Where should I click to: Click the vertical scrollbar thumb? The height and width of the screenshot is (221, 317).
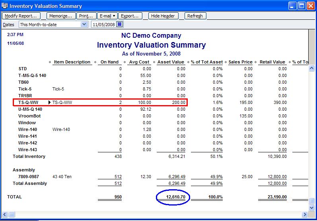click(x=312, y=200)
